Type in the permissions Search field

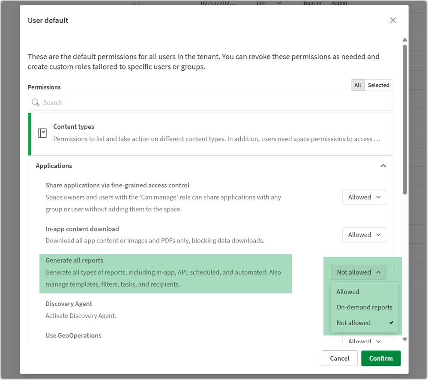(214, 103)
